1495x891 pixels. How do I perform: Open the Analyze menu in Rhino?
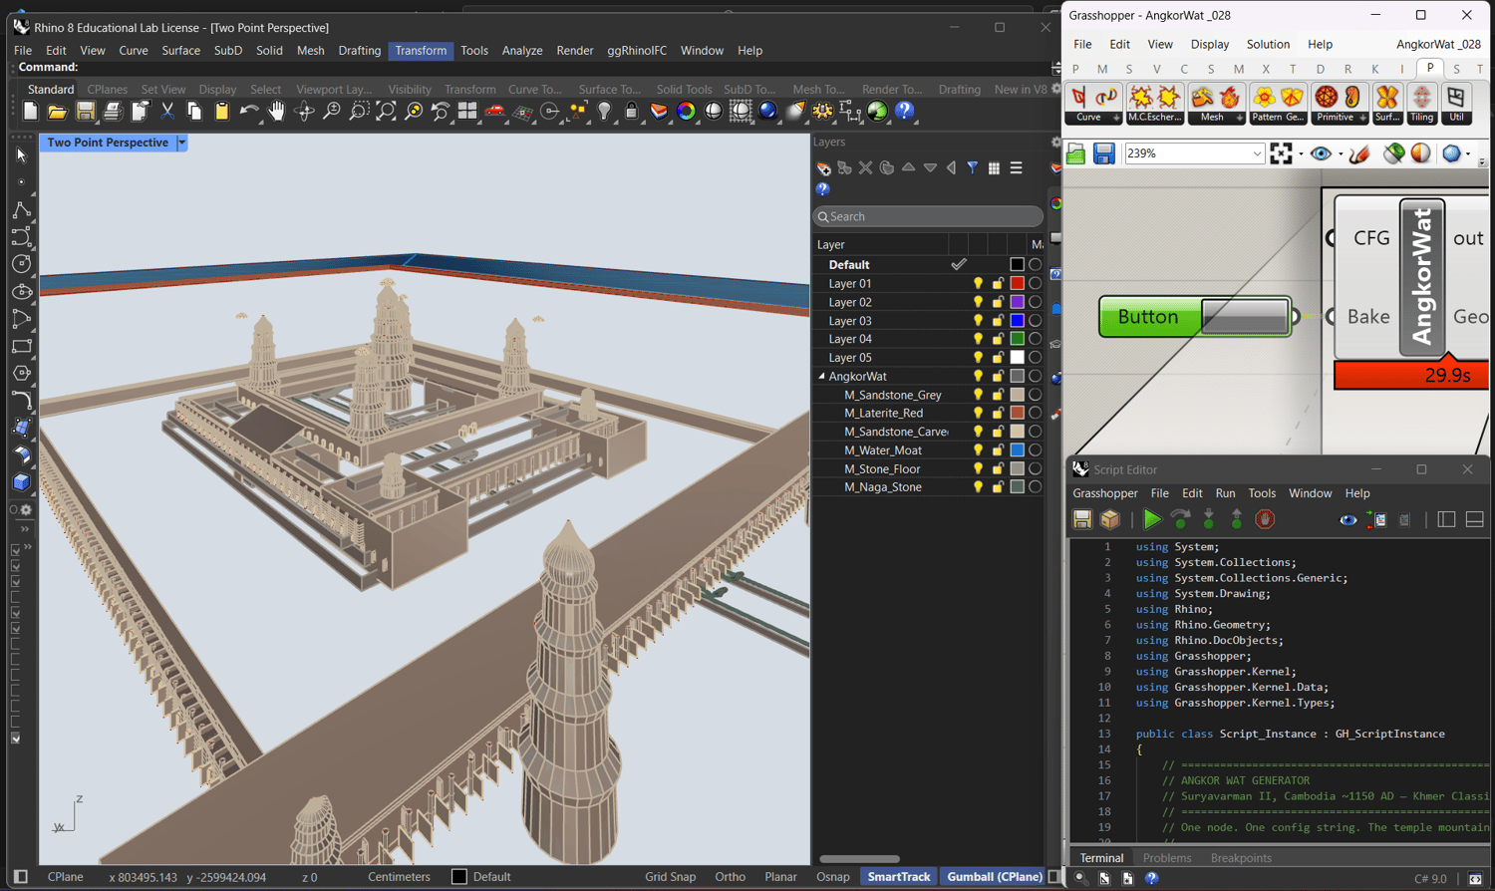point(521,50)
